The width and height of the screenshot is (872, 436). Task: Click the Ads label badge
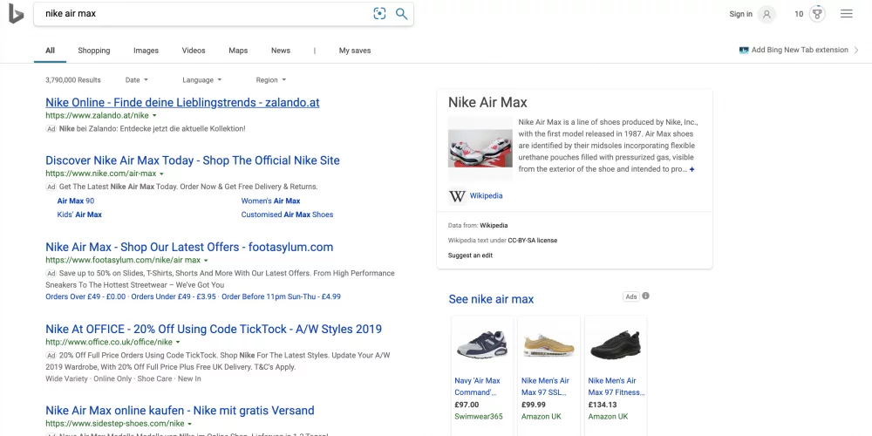pyautogui.click(x=631, y=296)
